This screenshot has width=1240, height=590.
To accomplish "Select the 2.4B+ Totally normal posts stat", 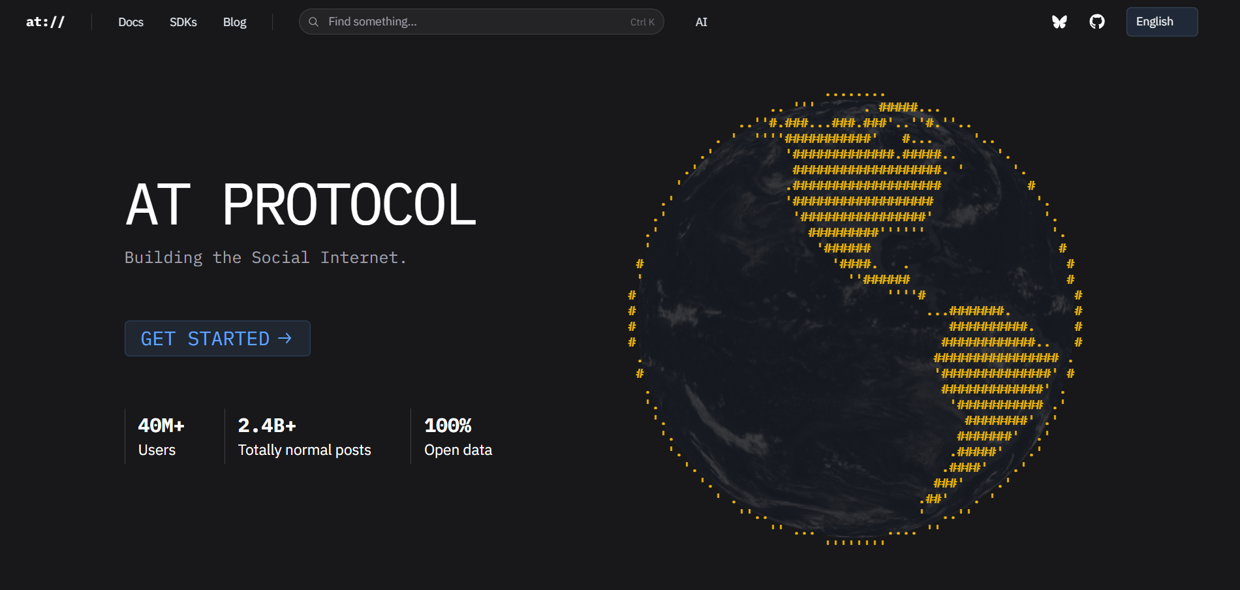I will (x=304, y=437).
